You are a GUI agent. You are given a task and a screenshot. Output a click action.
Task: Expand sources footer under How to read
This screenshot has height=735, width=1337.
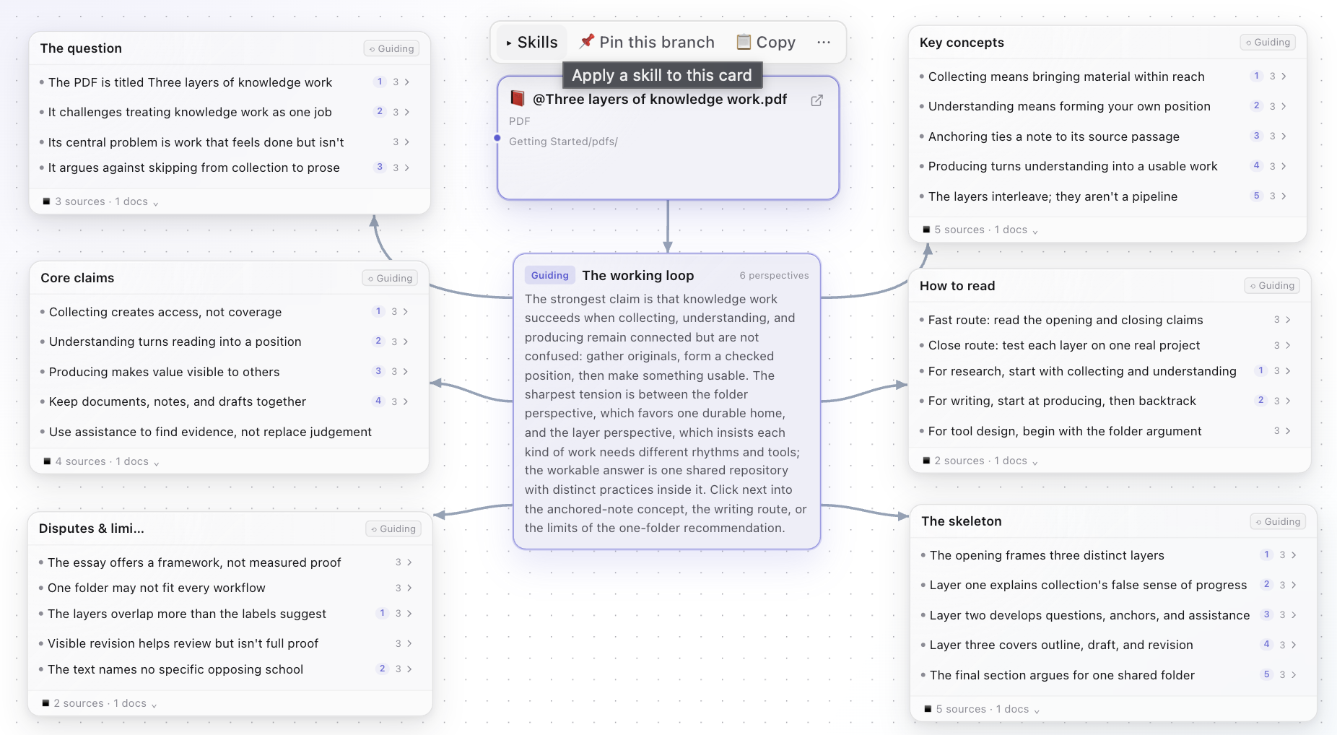(980, 461)
